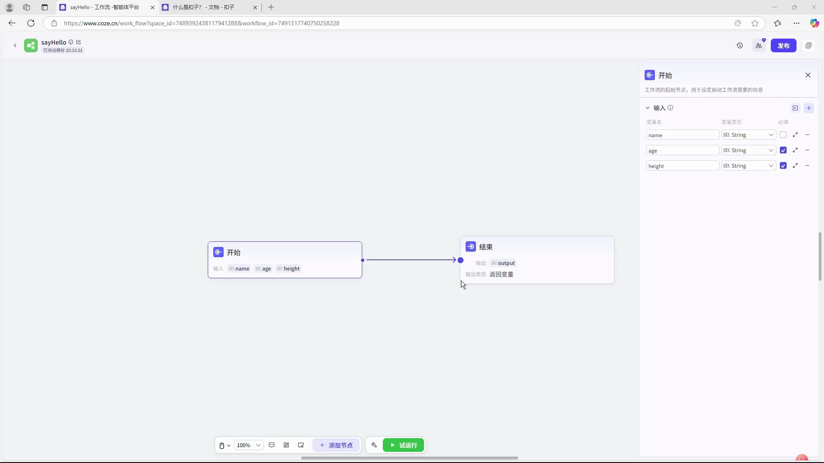Open the debug wrench tool icon
This screenshot has width=824, height=463.
tap(374, 445)
